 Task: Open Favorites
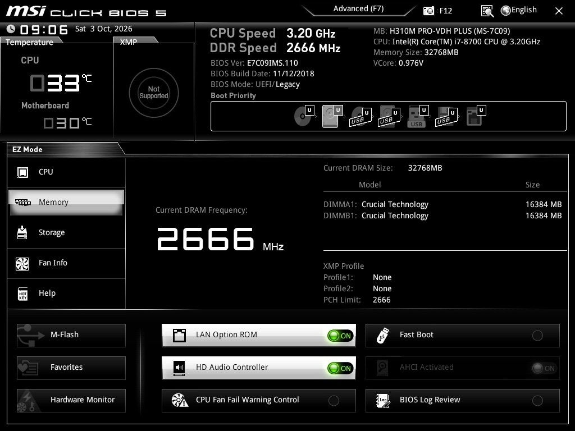coord(71,368)
